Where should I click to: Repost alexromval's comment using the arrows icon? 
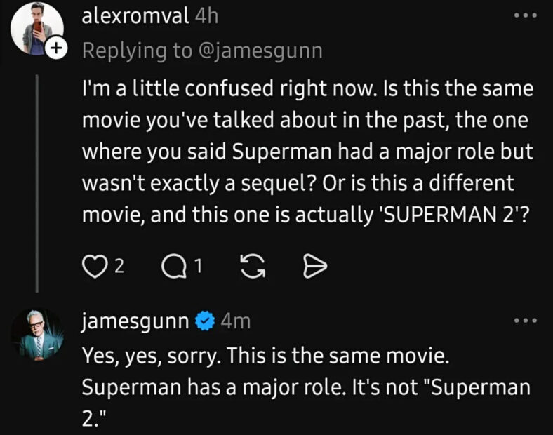pyautogui.click(x=249, y=265)
